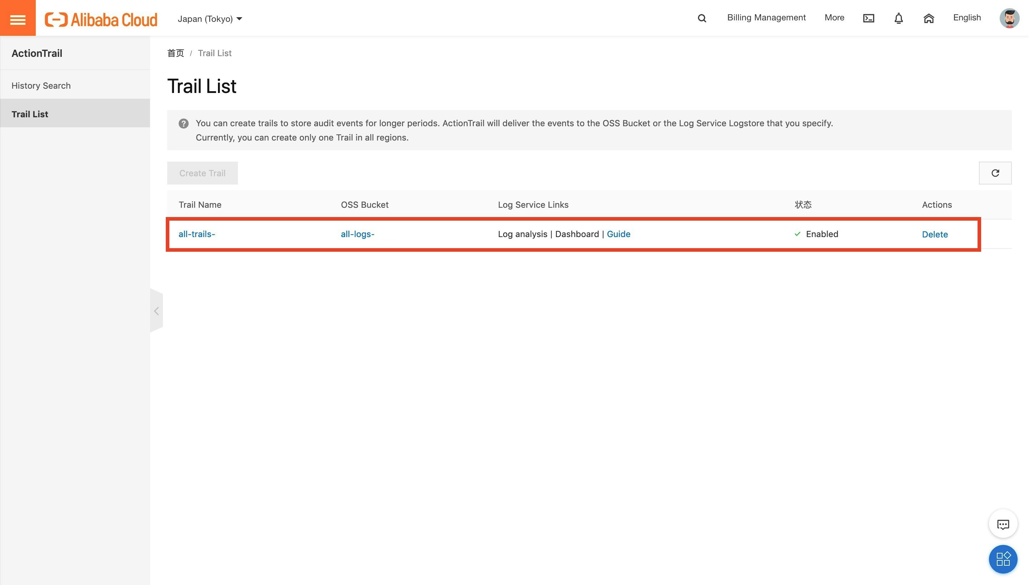Open the search magnifier icon
Screen dimensions: 1029x585
(701, 18)
